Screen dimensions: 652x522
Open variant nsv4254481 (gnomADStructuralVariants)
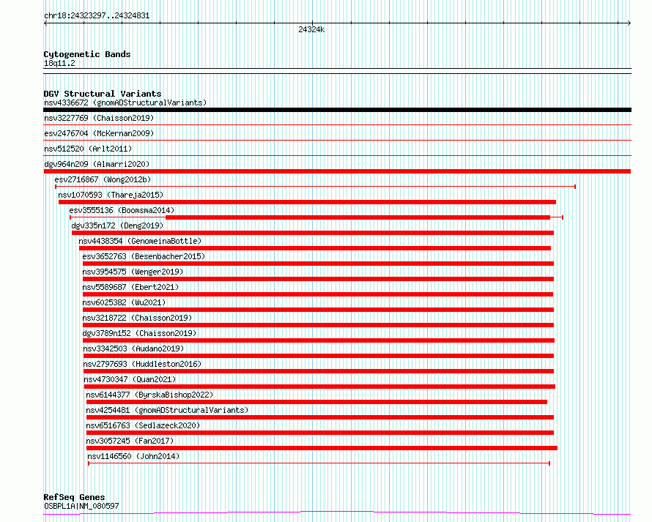pyautogui.click(x=167, y=410)
